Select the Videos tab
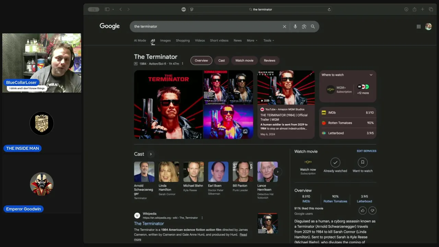 pyautogui.click(x=200, y=40)
